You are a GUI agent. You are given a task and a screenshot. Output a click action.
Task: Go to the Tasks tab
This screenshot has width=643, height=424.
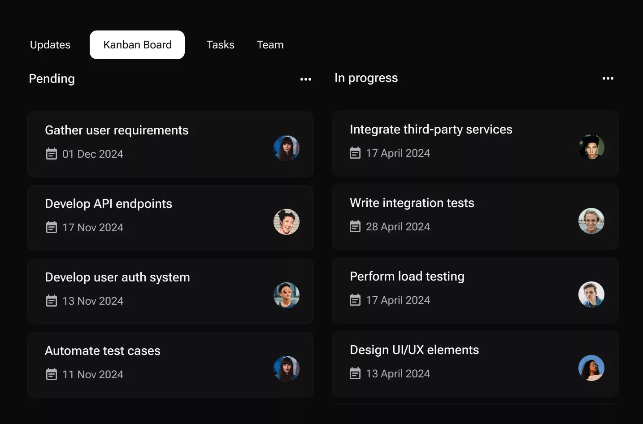point(220,45)
